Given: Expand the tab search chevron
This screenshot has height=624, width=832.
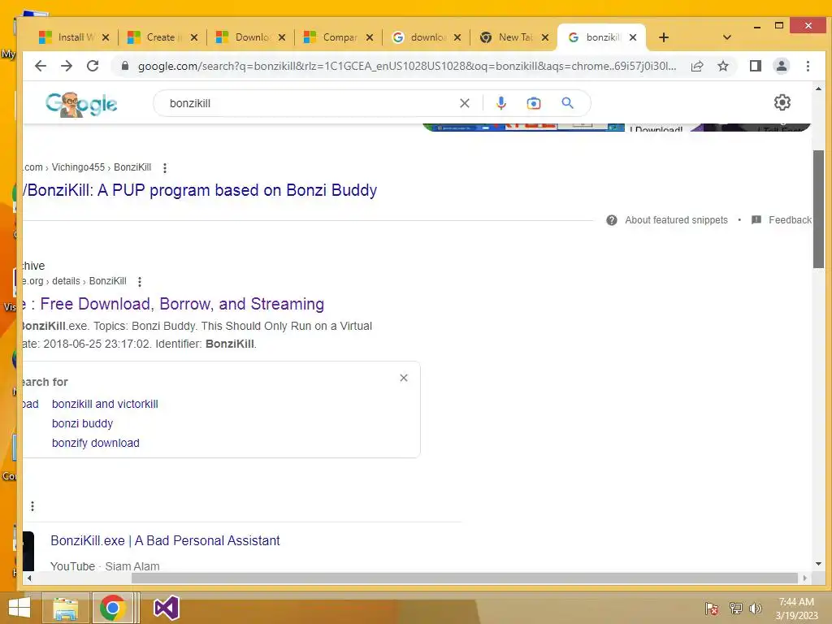Looking at the screenshot, I should pos(727,37).
